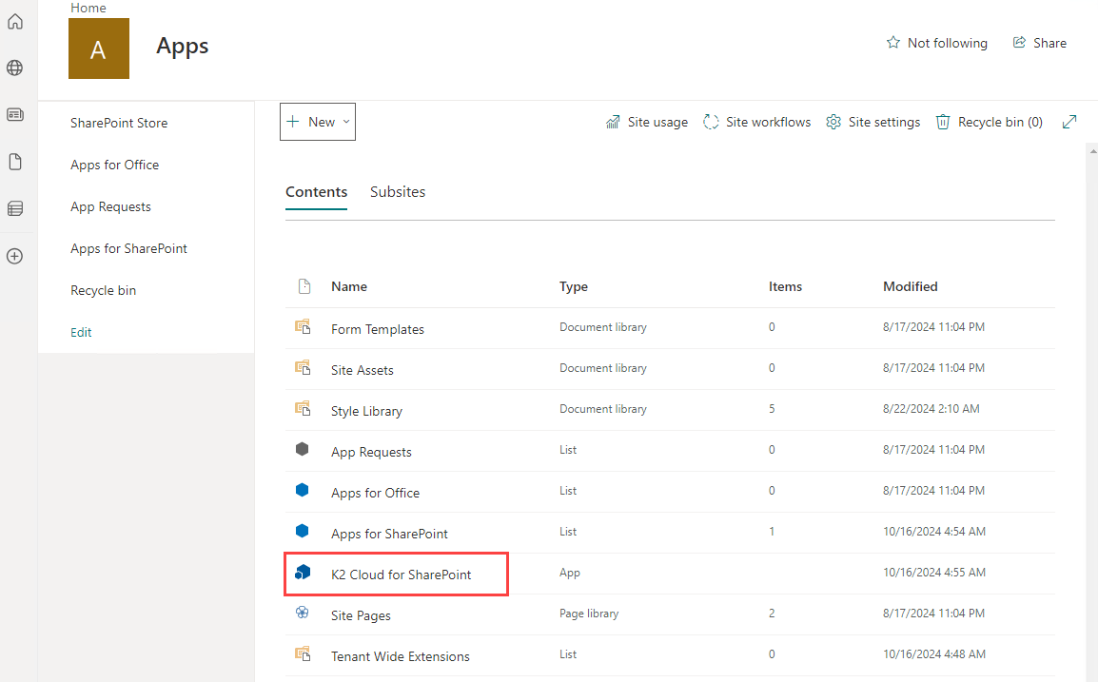Screen dimensions: 1098x682
Task: Click the file type column header icon
Action: click(304, 286)
